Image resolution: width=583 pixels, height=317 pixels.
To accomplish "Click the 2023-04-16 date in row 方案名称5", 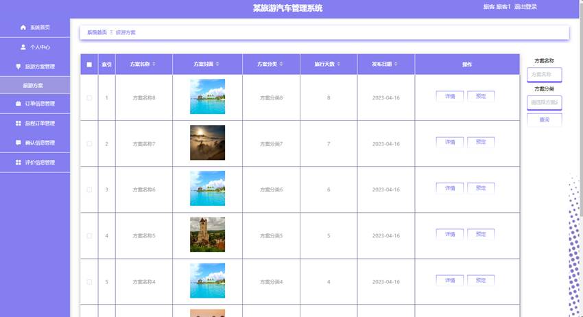I will (386, 236).
